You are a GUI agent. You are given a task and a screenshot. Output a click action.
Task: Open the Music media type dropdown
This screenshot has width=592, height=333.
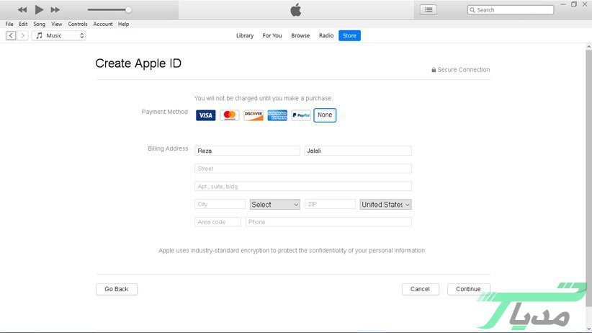point(59,35)
